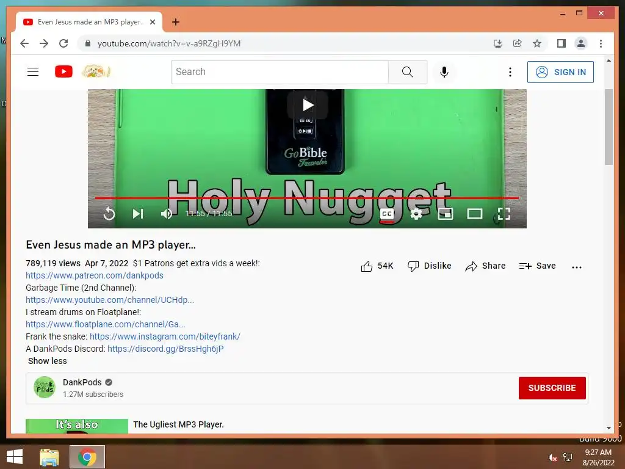This screenshot has width=625, height=469.
Task: Bookmark this page with star icon
Action: 537,43
